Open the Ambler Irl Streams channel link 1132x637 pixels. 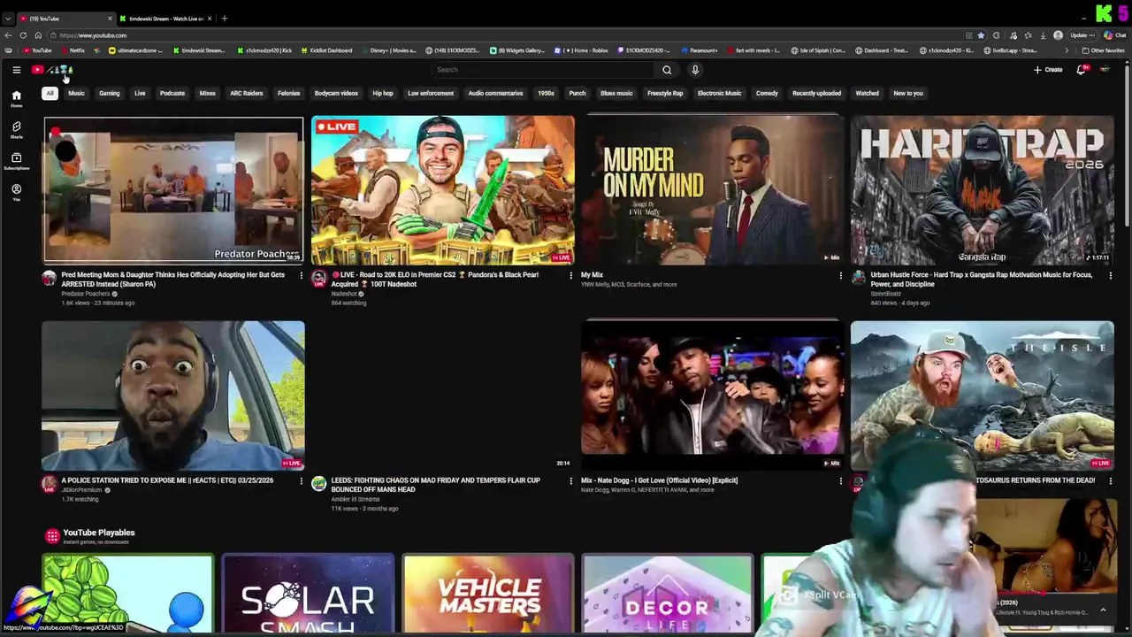tap(356, 499)
